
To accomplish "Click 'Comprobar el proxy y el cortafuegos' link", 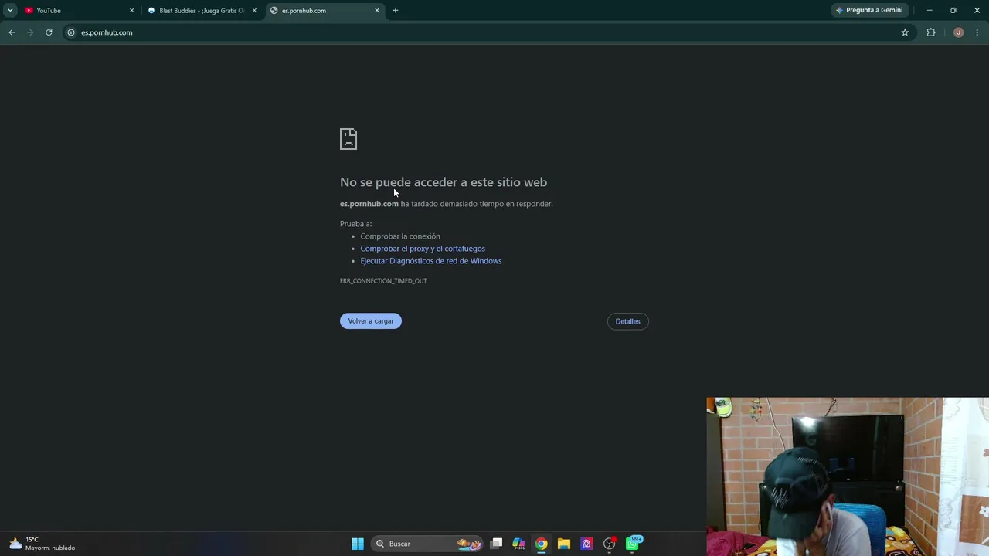I will tap(423, 249).
